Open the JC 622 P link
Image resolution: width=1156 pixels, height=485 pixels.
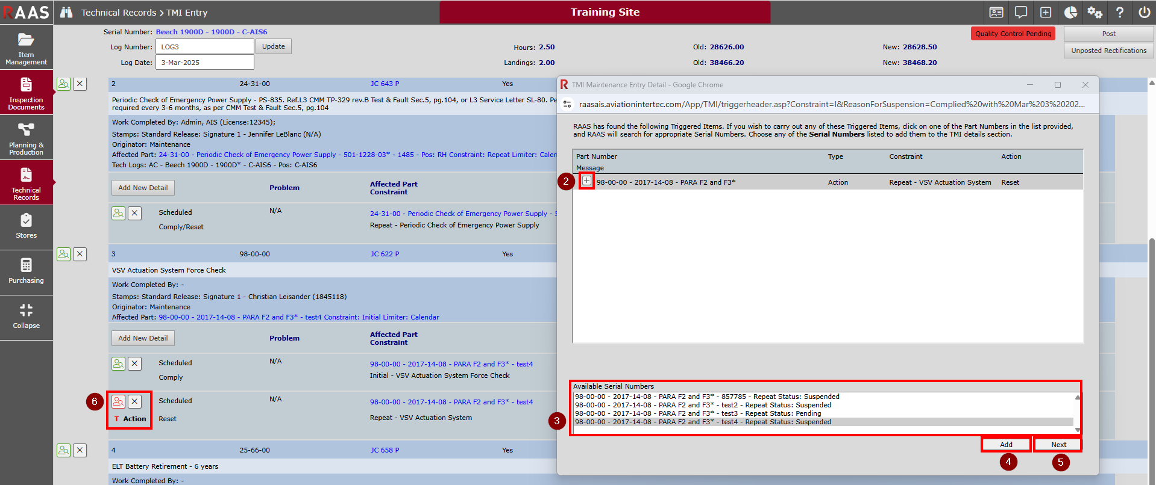[x=385, y=254]
